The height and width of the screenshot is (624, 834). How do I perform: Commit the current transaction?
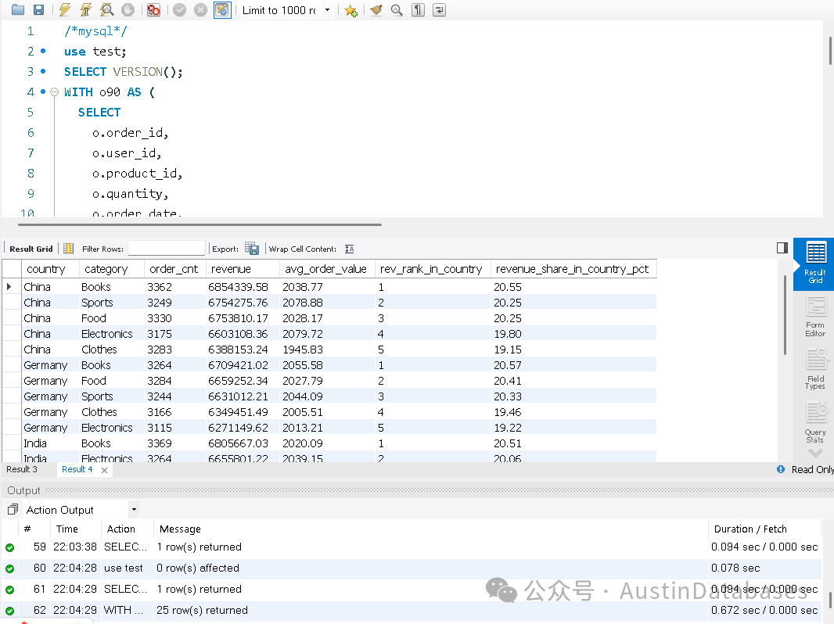(180, 9)
